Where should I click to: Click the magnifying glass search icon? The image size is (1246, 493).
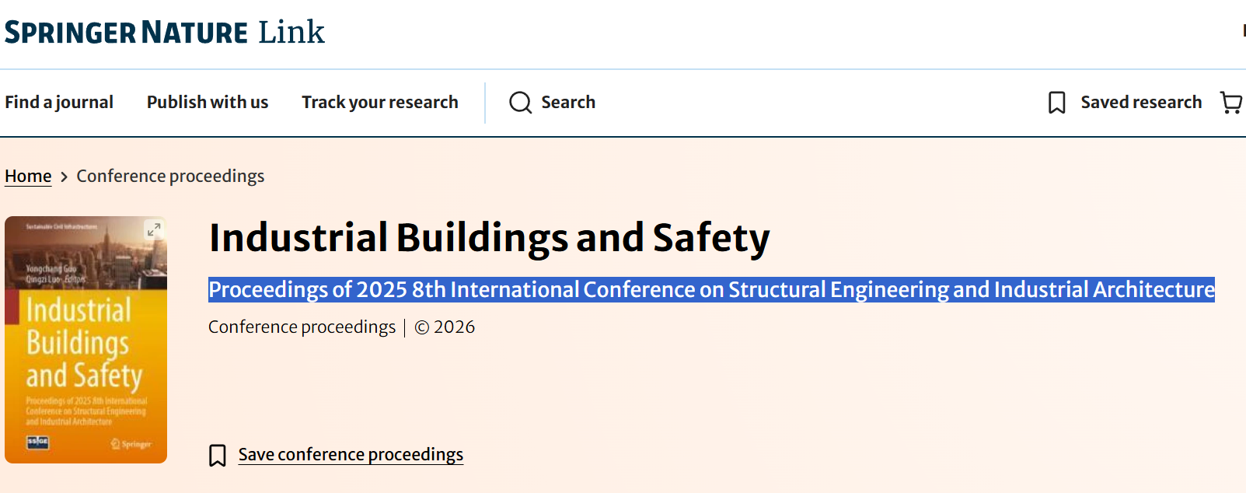click(x=521, y=103)
